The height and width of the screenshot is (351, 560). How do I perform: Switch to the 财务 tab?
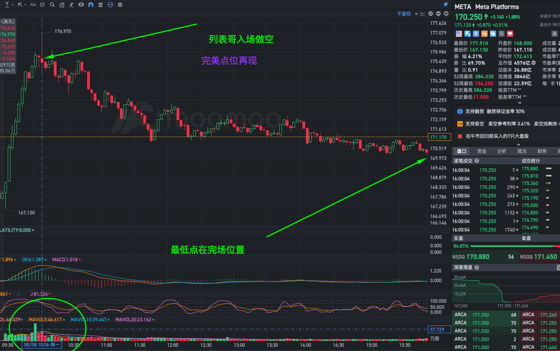(x=542, y=151)
